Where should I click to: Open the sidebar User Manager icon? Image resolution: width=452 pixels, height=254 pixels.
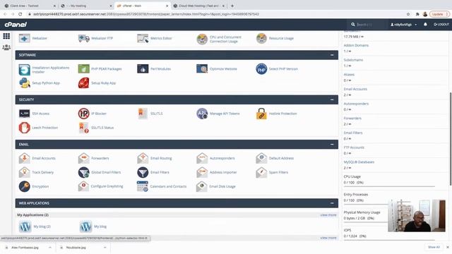(x=6, y=47)
